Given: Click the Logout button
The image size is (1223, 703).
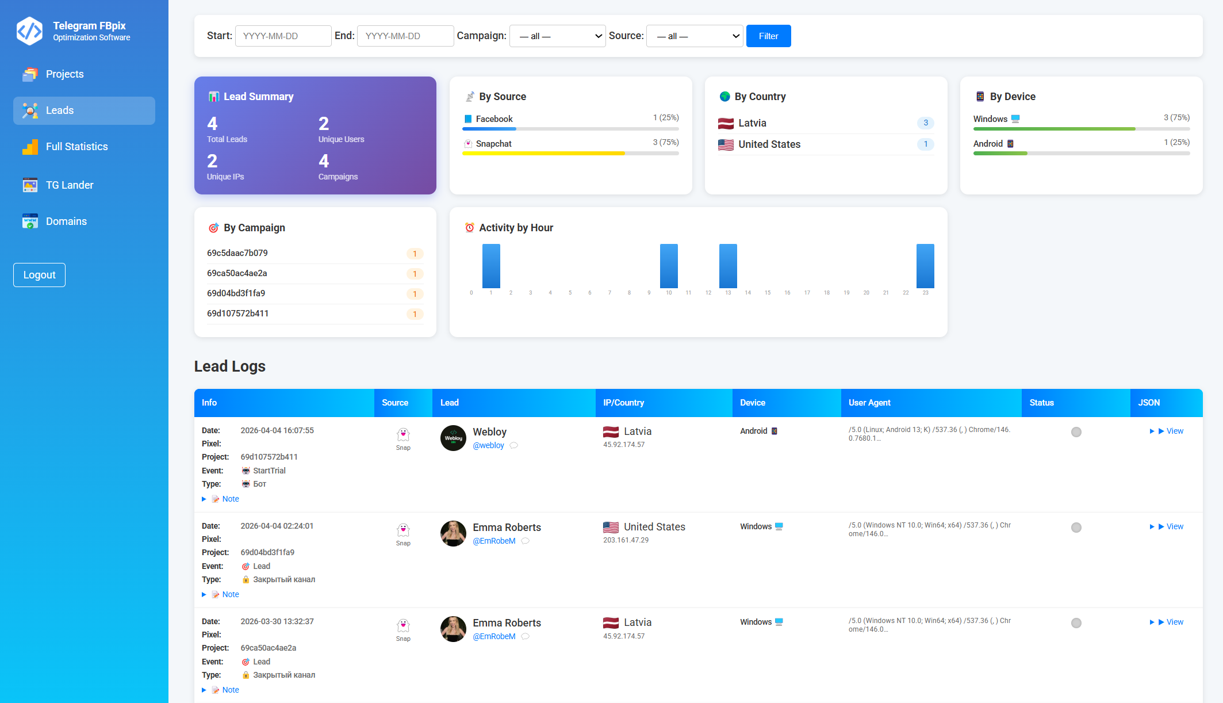Looking at the screenshot, I should click(x=39, y=275).
